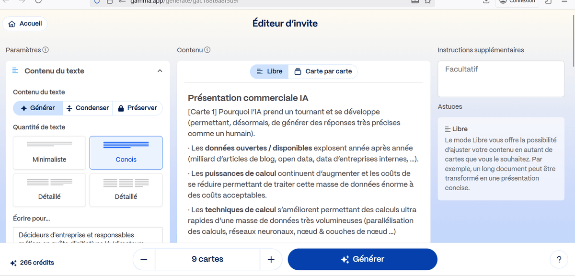Collapse the Contenu du texte section
Viewport: 575px width, 276px height.
click(x=160, y=71)
